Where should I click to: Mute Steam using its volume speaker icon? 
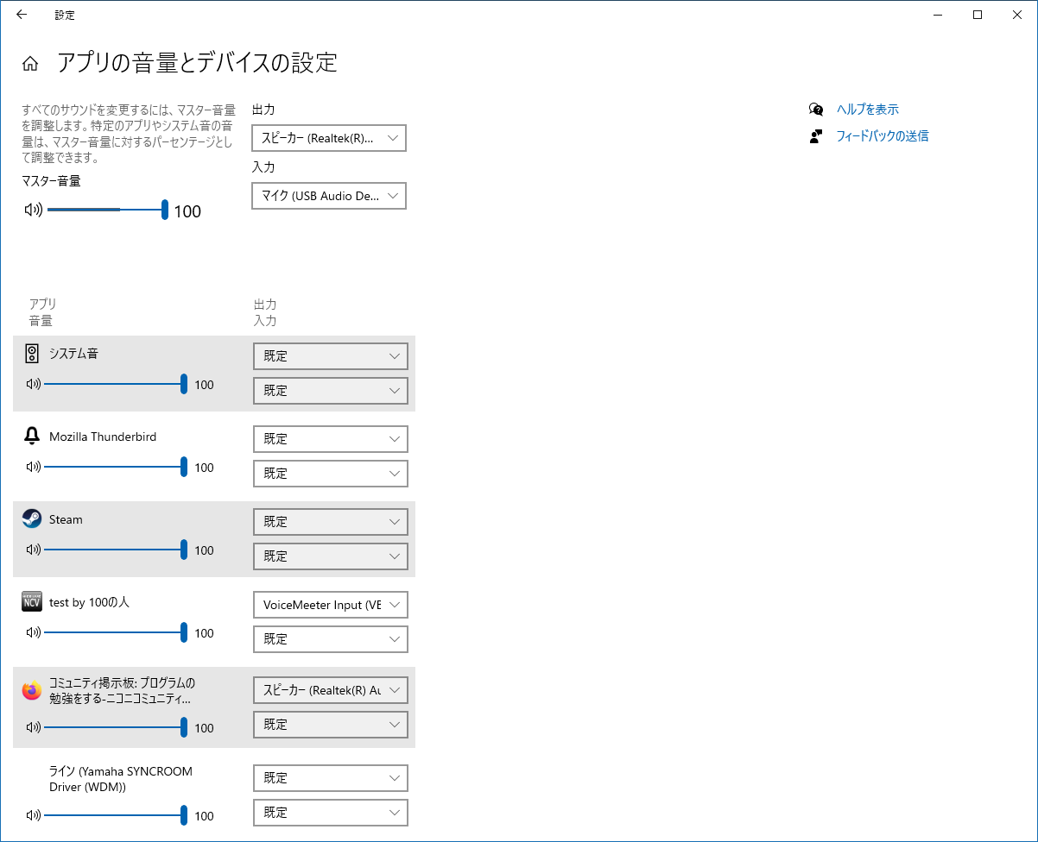(33, 550)
